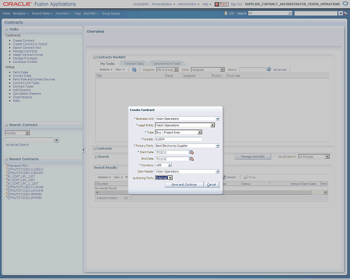This screenshot has height=280, width=350.
Task: Click Start Date input field
Action: point(172,152)
